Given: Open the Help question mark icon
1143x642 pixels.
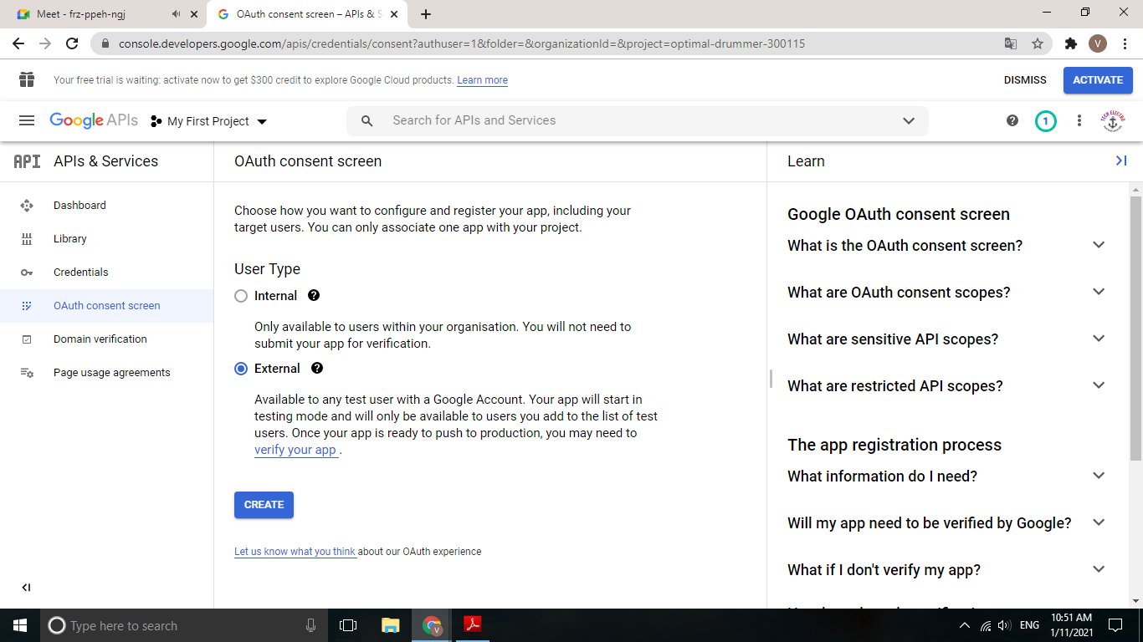Looking at the screenshot, I should [1012, 120].
